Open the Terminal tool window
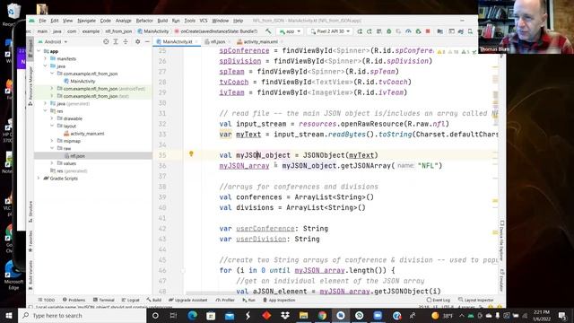 click(104, 300)
